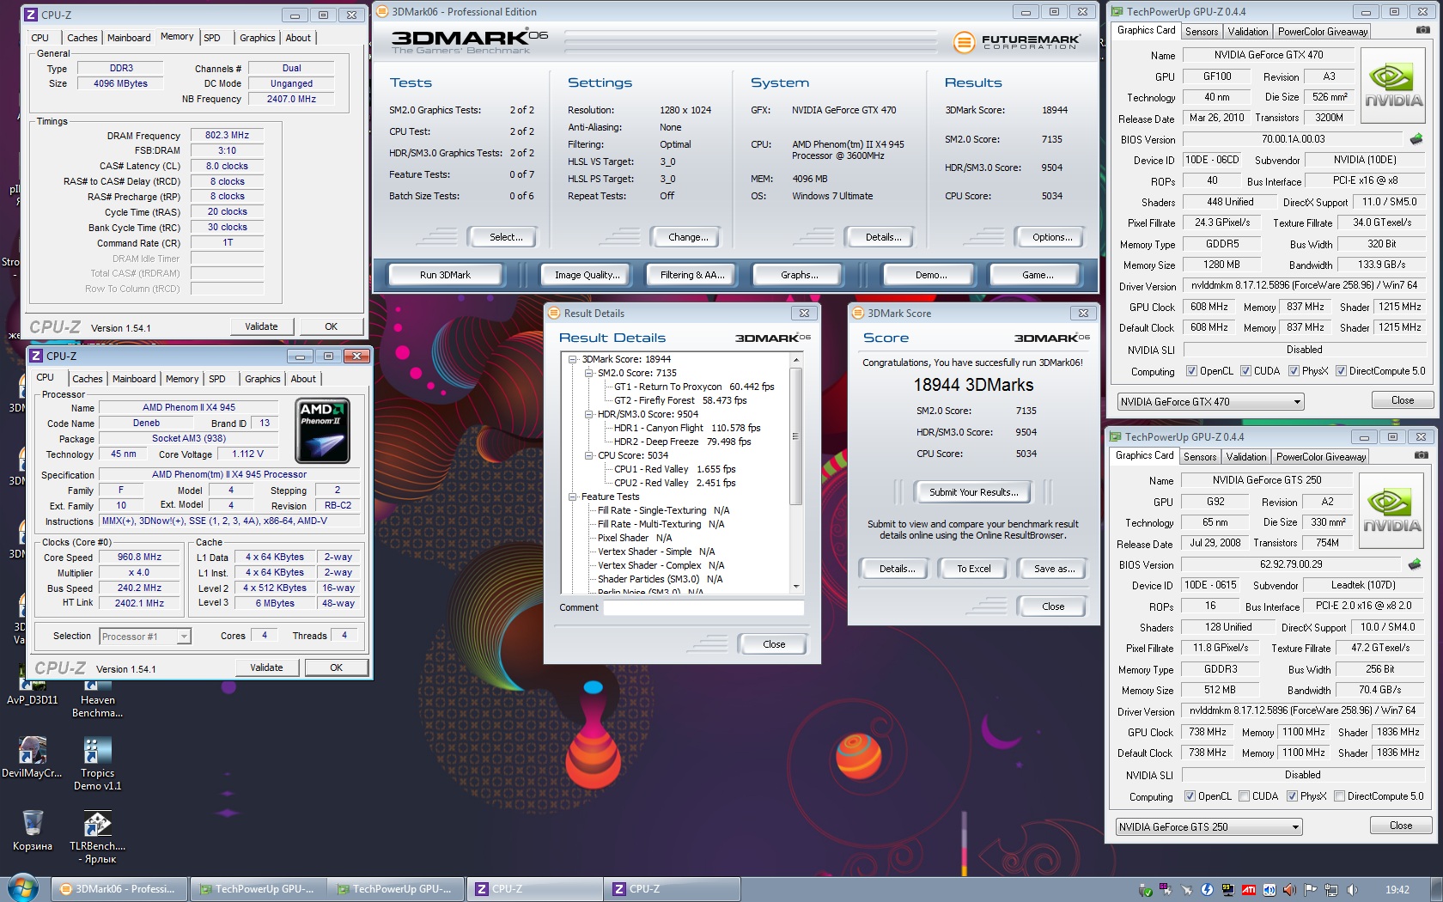The height and width of the screenshot is (902, 1443).
Task: Click the blue speaker audio manager tray icon
Action: (x=1269, y=890)
